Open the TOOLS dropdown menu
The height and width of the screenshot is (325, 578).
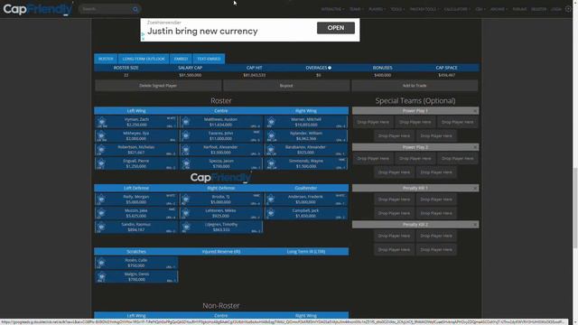point(397,9)
